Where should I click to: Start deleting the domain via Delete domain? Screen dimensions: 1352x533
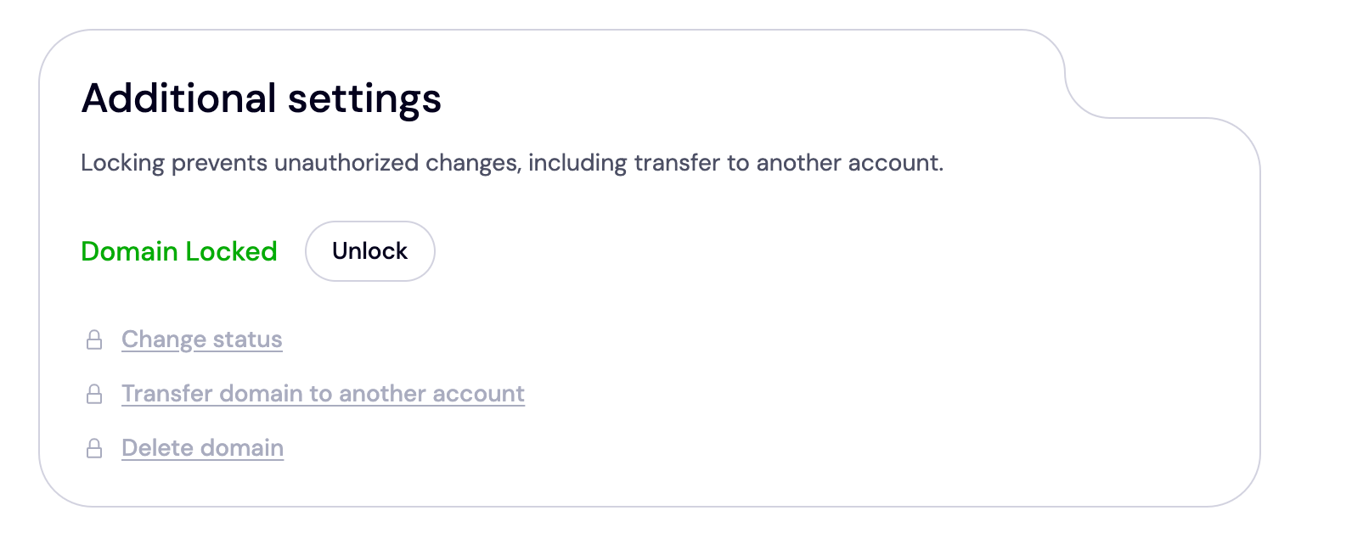202,448
